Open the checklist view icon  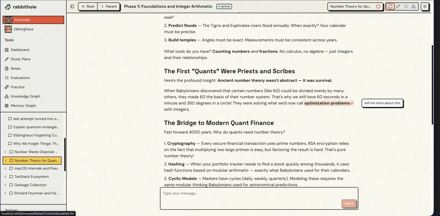click(406, 6)
